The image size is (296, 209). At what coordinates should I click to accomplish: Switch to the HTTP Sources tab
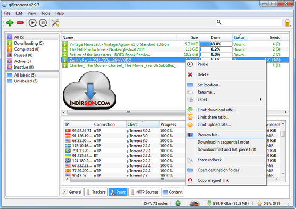click(144, 192)
